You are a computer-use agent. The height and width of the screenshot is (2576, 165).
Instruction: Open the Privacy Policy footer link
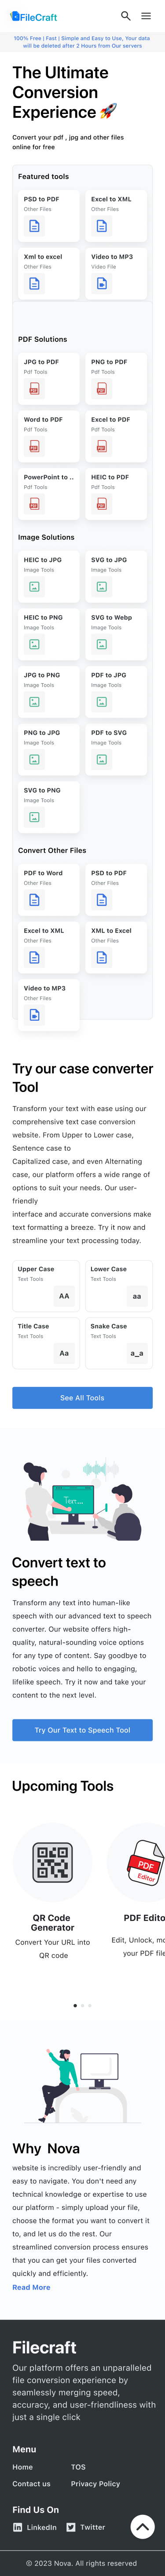coord(95,2447)
